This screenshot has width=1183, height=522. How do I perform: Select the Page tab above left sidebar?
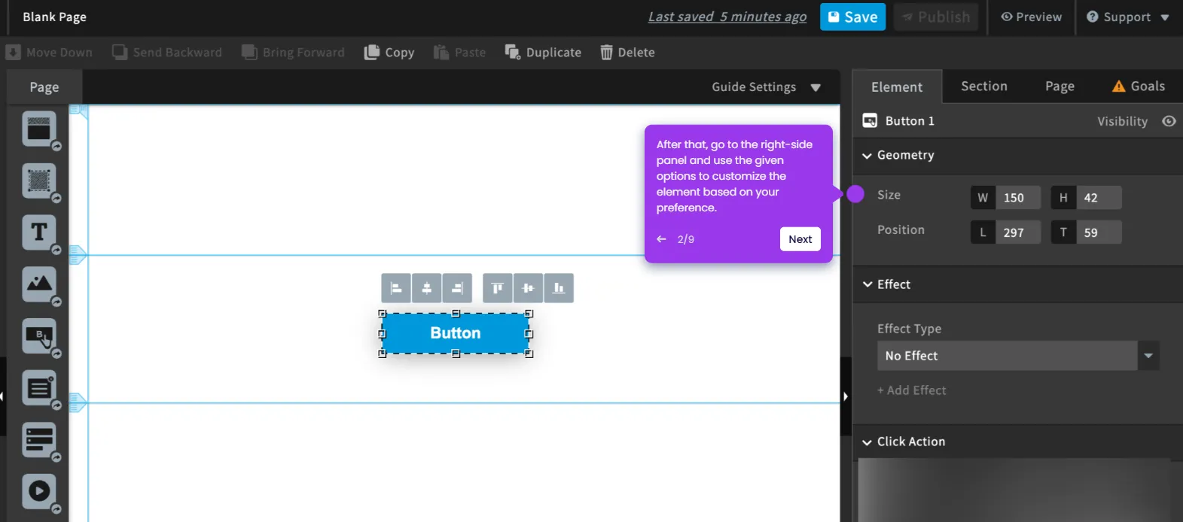44,87
